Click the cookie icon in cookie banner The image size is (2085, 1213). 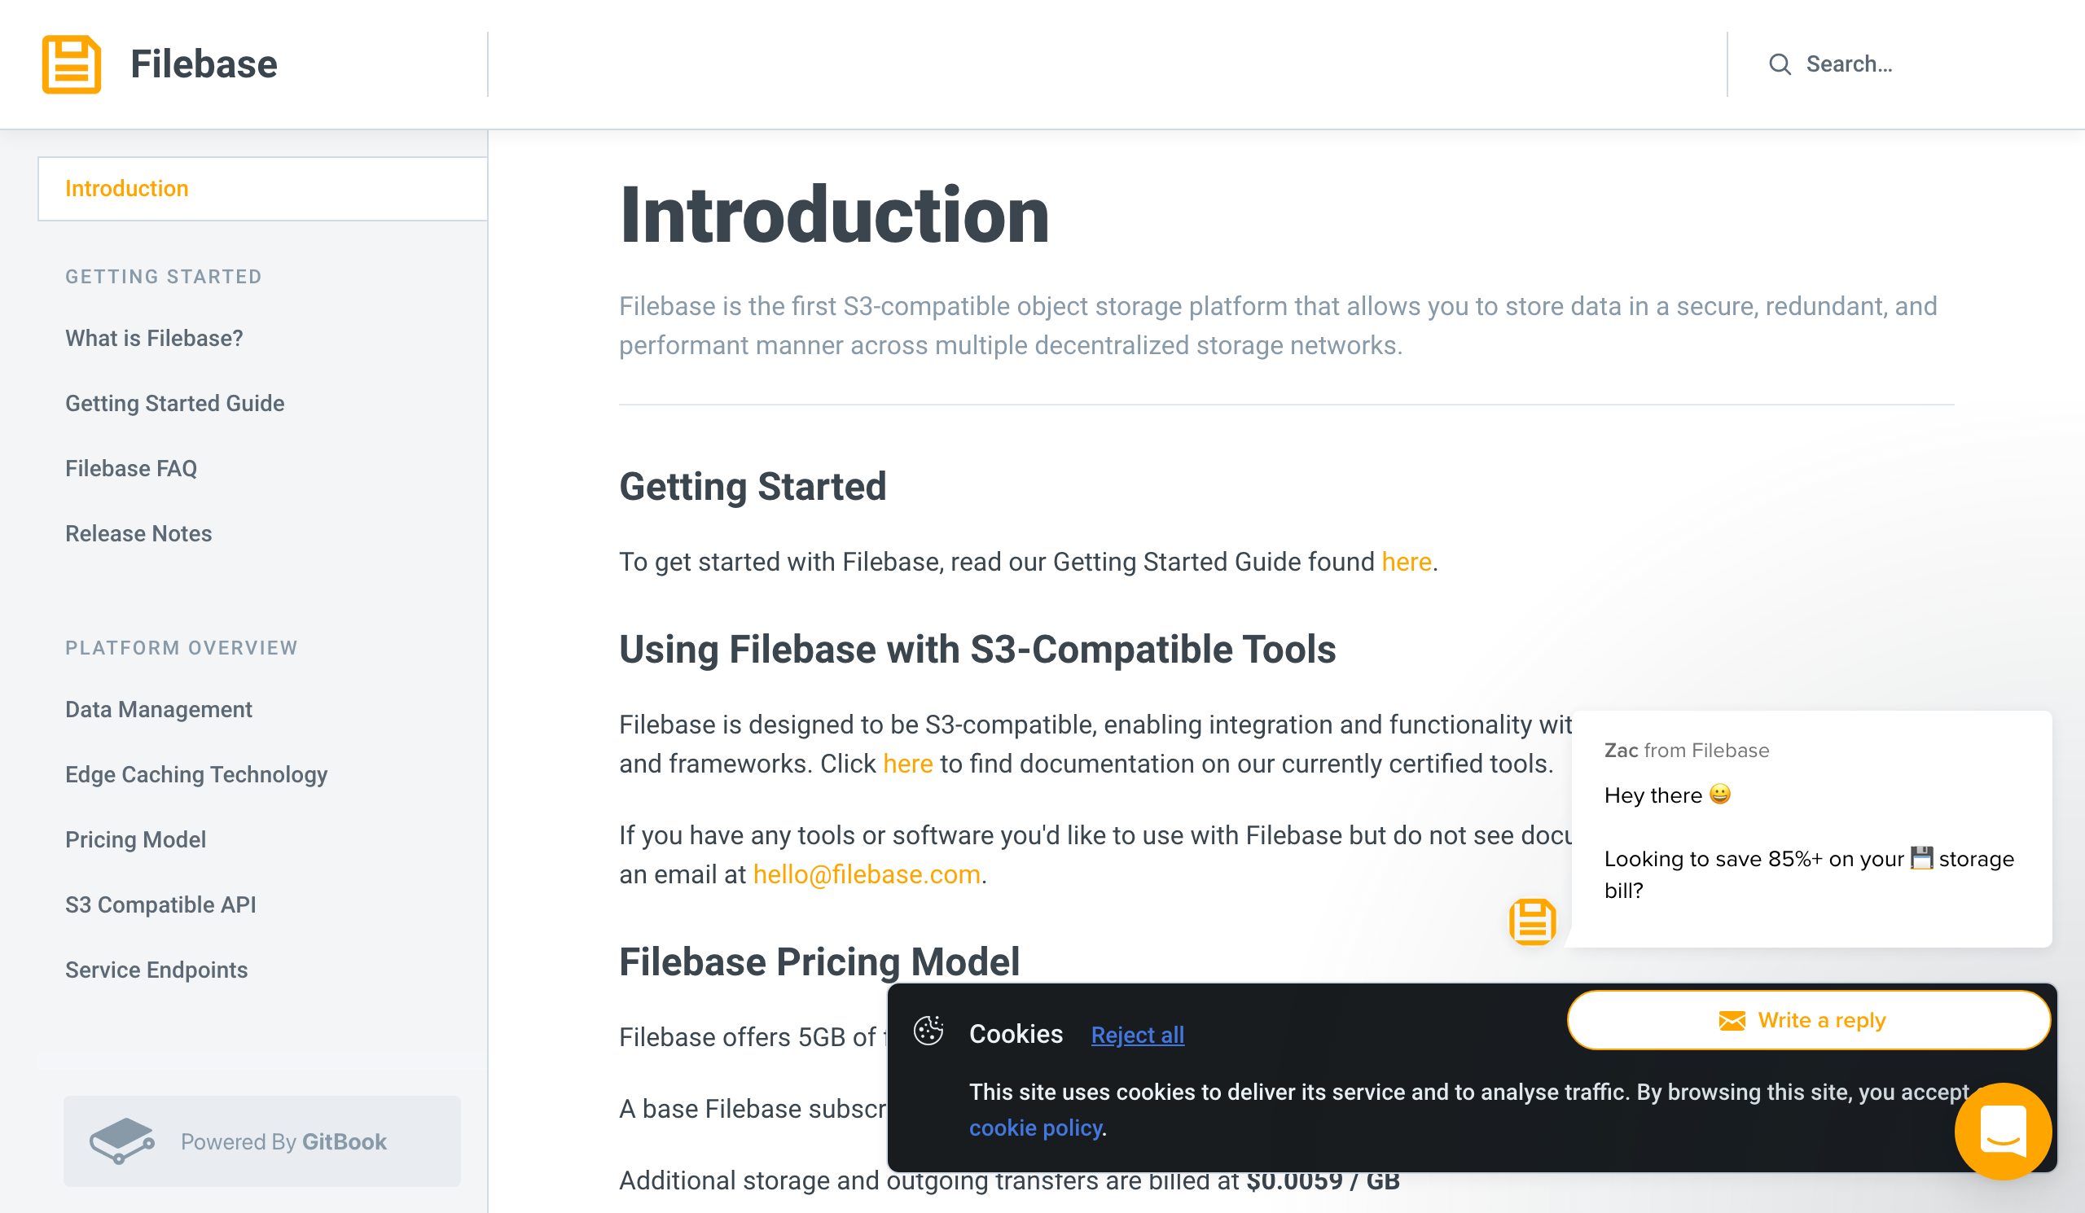pos(928,1031)
